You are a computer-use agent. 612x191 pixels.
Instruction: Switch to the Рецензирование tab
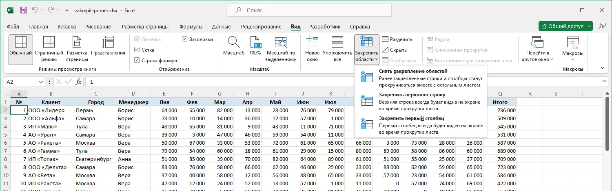tap(261, 27)
